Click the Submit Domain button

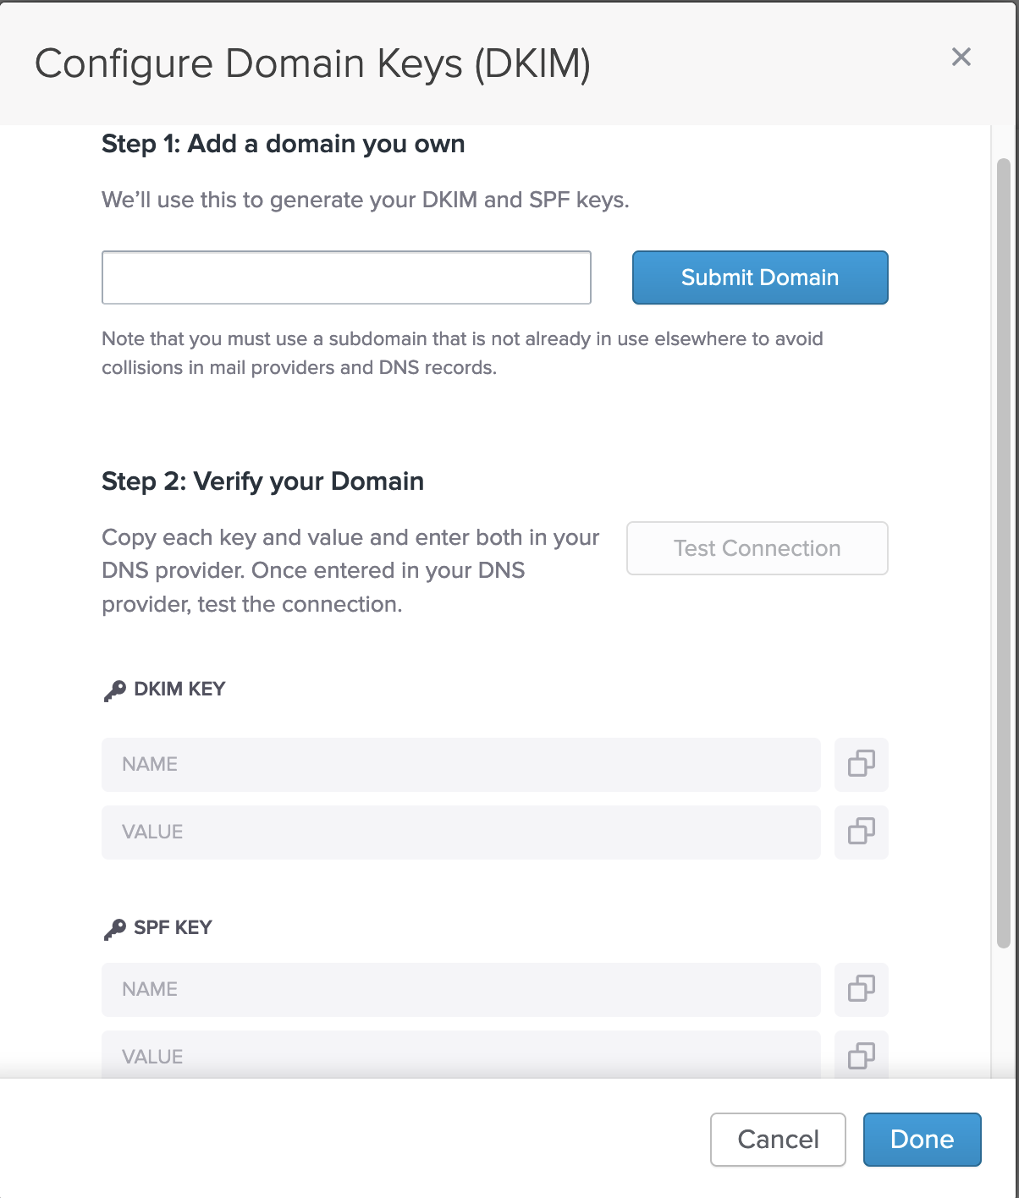[x=759, y=278]
